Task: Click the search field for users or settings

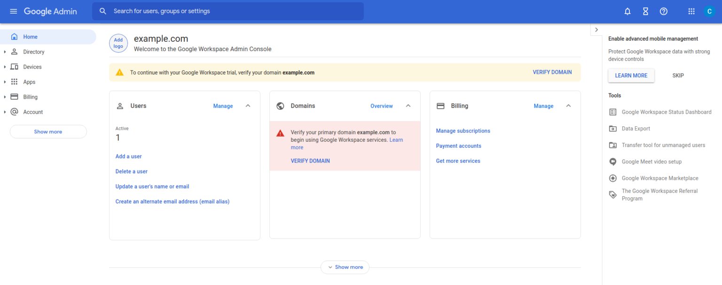Action: click(228, 11)
